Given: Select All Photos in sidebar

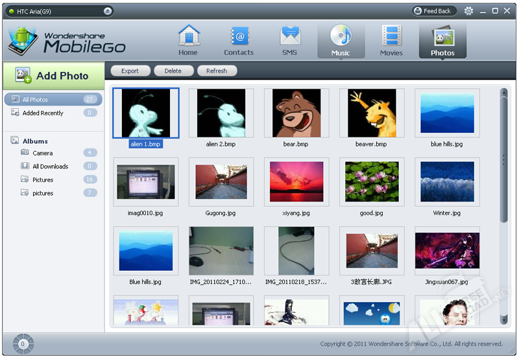Looking at the screenshot, I should [36, 100].
